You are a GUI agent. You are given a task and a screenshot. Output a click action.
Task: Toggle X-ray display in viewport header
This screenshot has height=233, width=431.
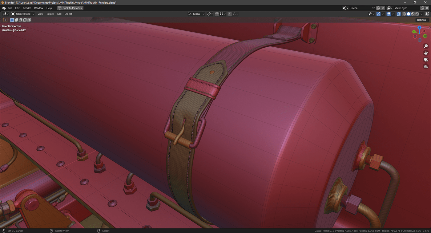coord(399,14)
